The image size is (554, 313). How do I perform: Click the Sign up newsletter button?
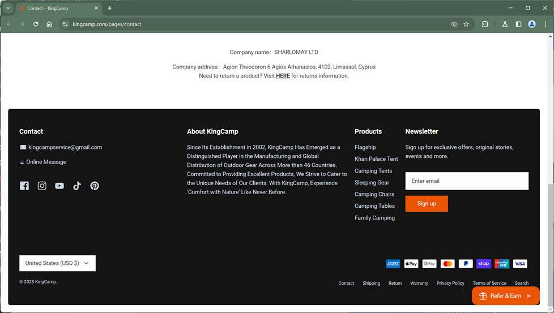[427, 204]
